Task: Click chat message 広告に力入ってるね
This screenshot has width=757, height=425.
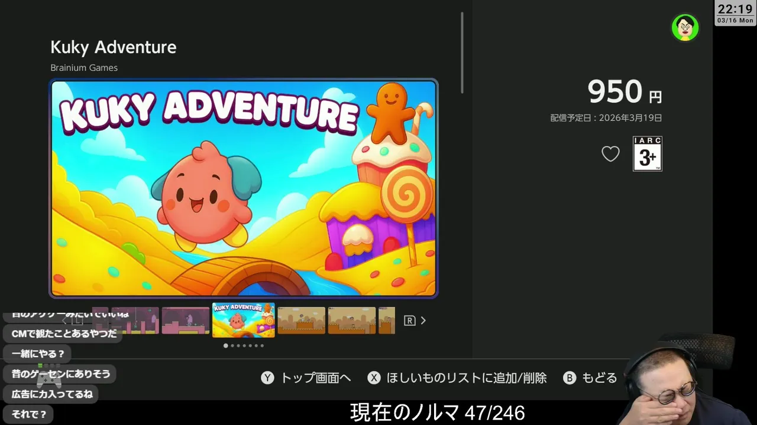Action: pos(52,394)
